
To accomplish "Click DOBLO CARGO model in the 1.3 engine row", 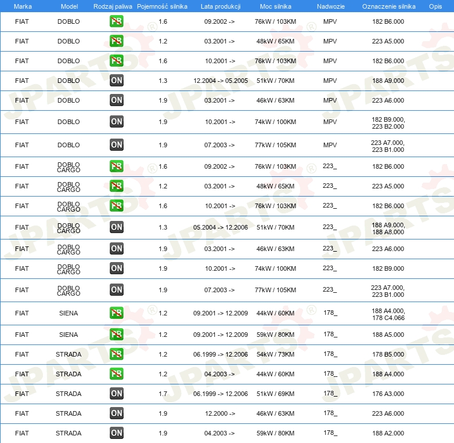I will (x=69, y=228).
